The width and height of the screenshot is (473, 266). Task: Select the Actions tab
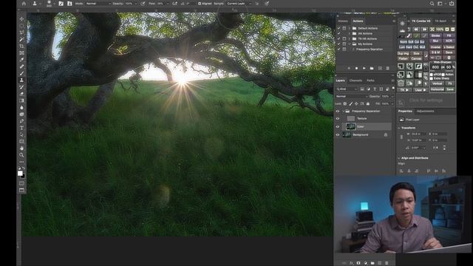[358, 21]
